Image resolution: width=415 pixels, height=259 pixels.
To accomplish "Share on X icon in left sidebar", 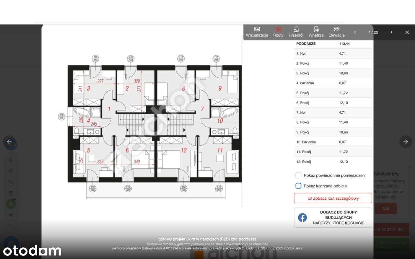I will 11,182.
